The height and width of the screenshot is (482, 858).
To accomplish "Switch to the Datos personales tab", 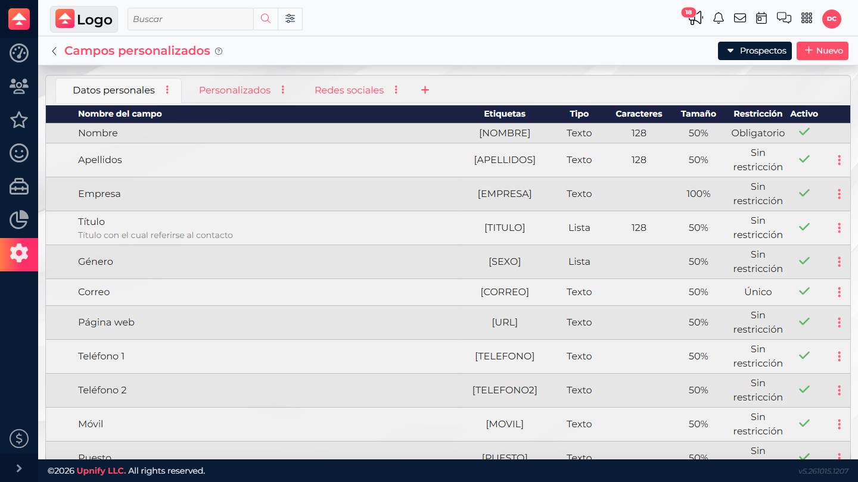I will 114,90.
